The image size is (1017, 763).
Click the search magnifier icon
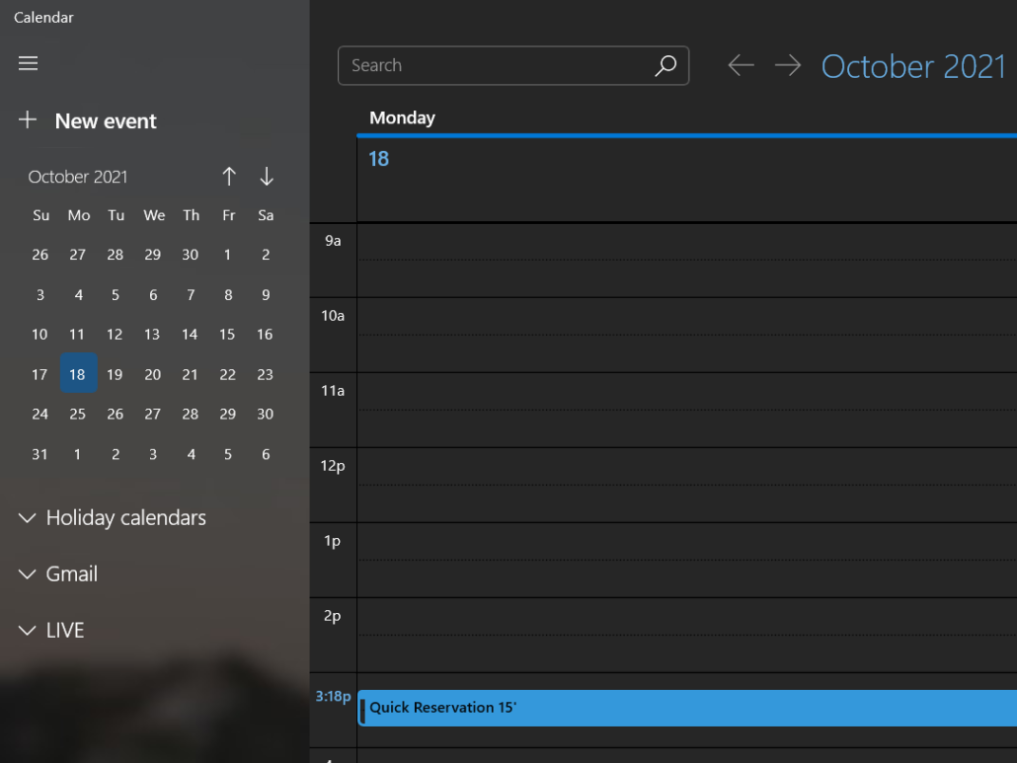[665, 66]
